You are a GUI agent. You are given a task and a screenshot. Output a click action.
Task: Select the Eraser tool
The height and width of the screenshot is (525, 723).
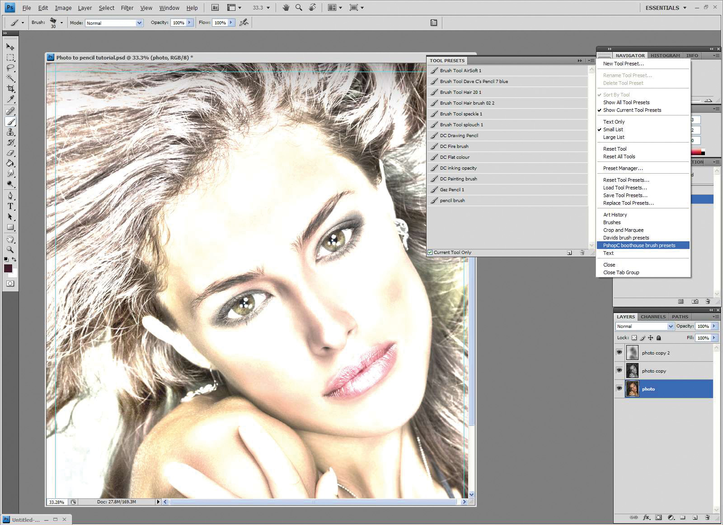coord(10,153)
